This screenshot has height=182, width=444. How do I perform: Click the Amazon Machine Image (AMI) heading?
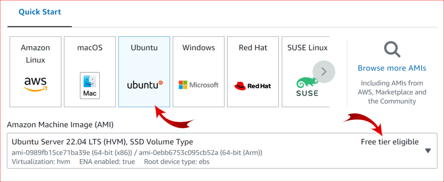(60, 125)
